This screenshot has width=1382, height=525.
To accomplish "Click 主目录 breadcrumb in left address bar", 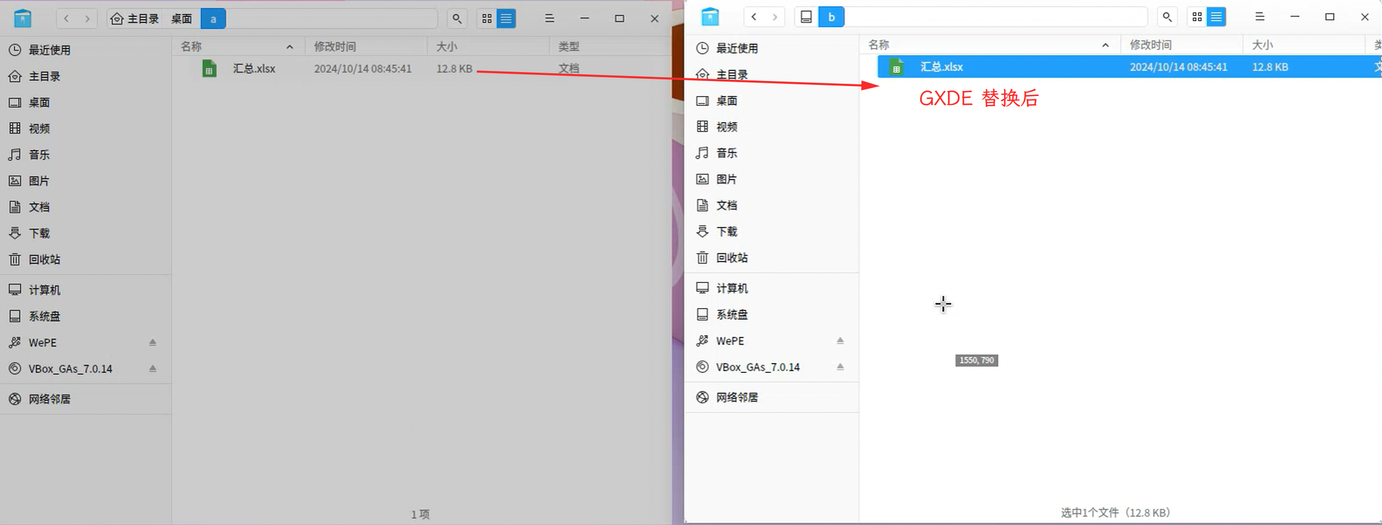I will (135, 19).
